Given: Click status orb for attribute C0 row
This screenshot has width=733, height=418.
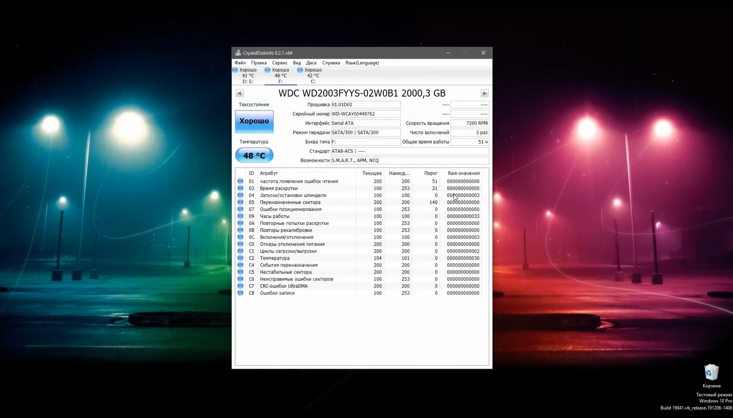Looking at the screenshot, I should [x=240, y=244].
